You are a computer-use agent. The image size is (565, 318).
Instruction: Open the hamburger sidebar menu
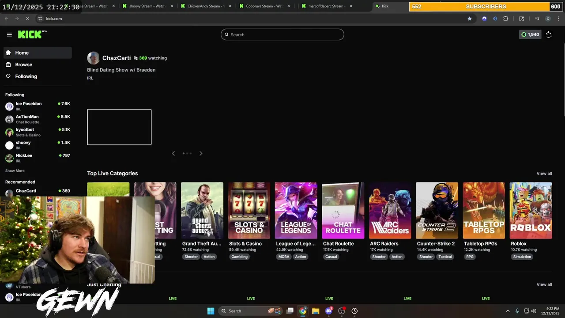[9, 34]
